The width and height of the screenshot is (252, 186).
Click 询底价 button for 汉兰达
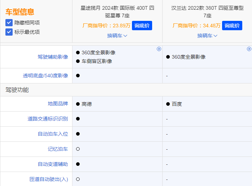tap(232, 26)
